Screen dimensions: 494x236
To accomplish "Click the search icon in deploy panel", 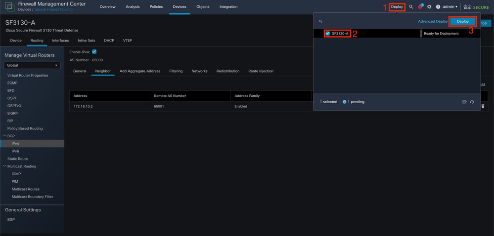I will pos(320,21).
